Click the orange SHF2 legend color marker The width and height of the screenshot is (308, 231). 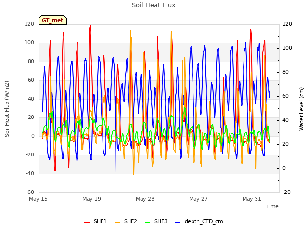point(117,222)
